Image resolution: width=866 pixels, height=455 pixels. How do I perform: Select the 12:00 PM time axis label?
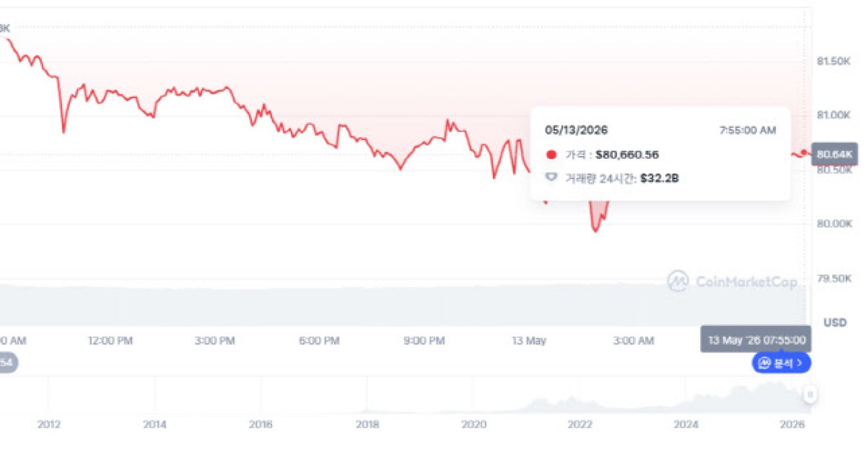point(109,340)
